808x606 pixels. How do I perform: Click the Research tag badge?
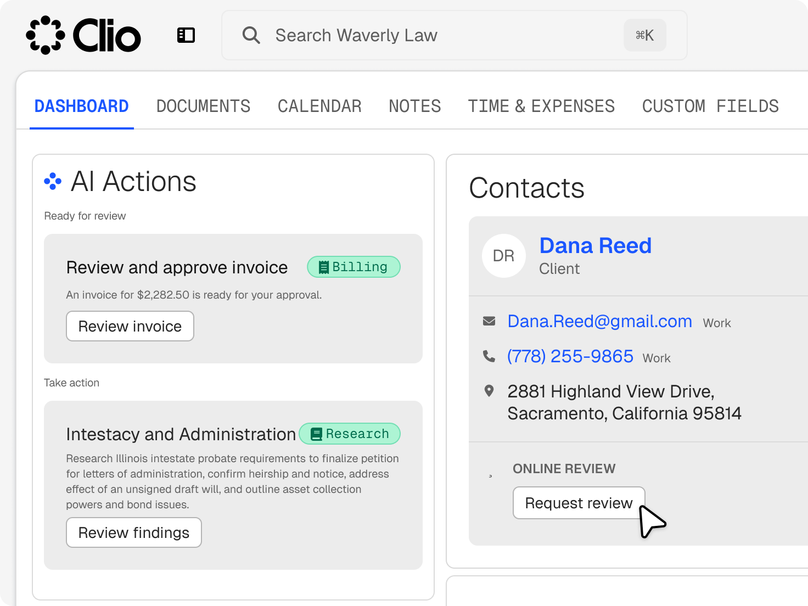click(x=350, y=434)
